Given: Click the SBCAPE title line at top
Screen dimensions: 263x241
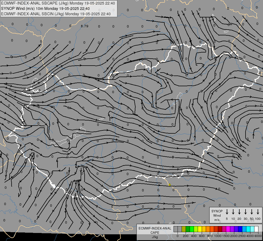Looking at the screenshot, I should click(58, 3).
